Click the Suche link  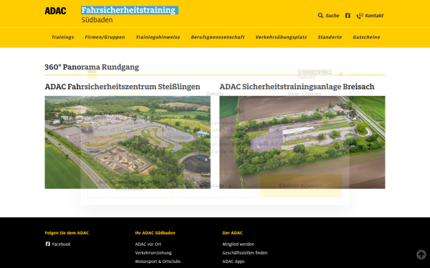point(333,15)
